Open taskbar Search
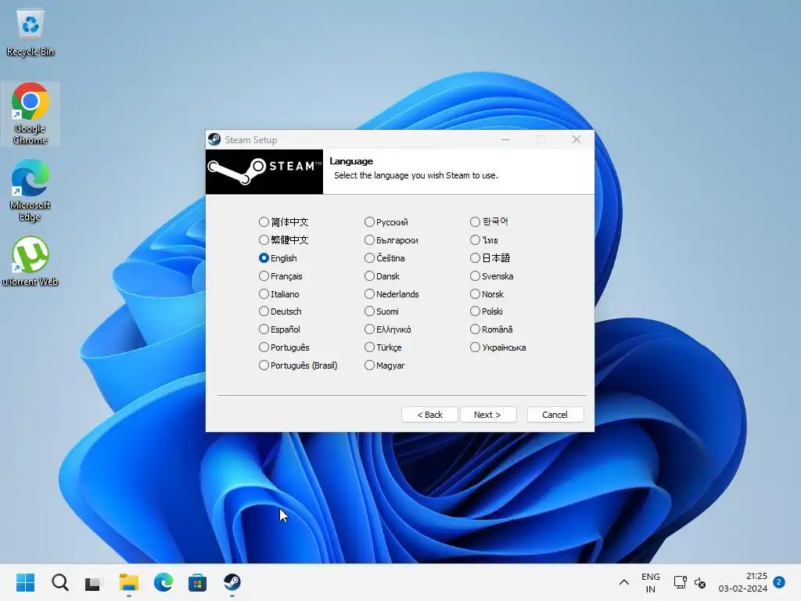Viewport: 801px width, 601px height. (59, 582)
